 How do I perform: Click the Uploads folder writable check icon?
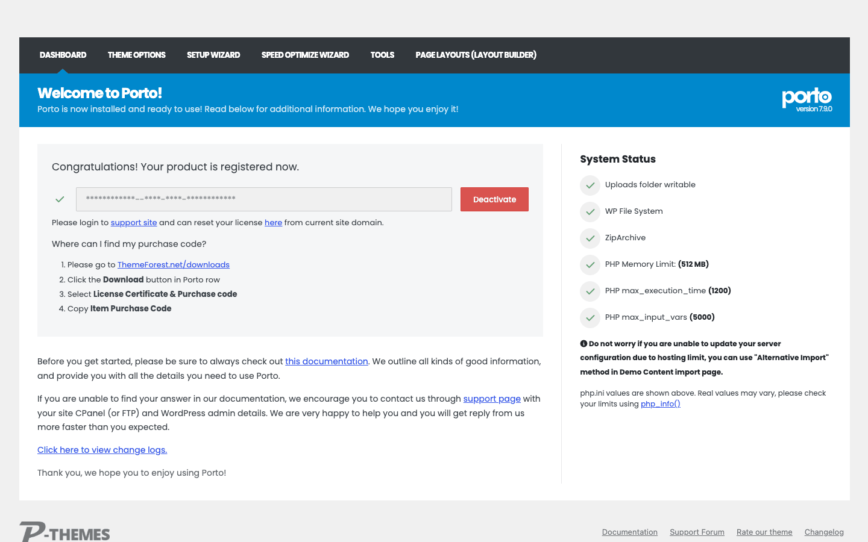590,185
